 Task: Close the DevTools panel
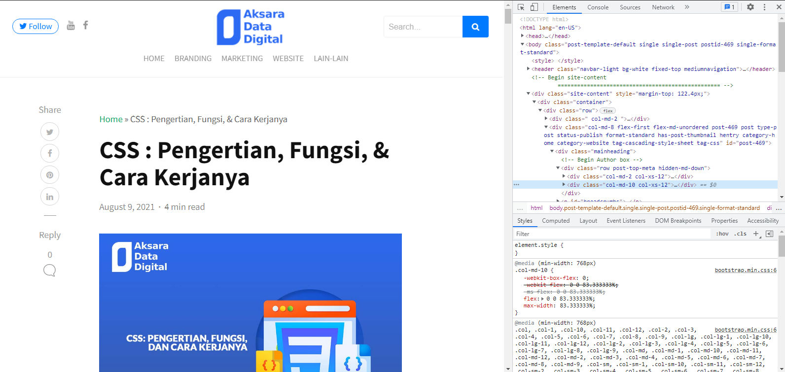[778, 7]
